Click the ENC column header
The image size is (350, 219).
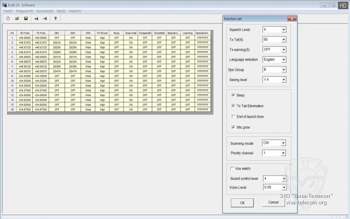(x=73, y=33)
